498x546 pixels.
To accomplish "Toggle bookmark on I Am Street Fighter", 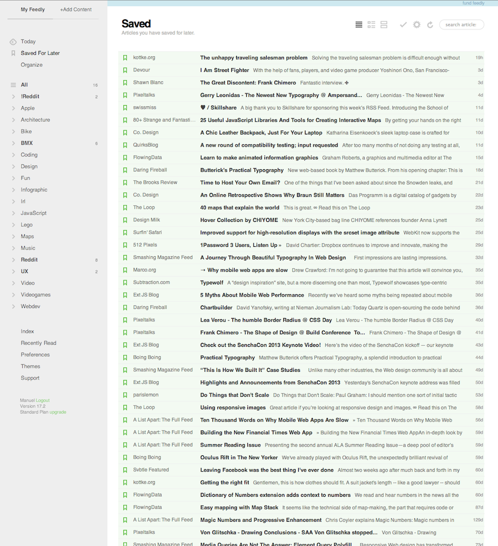I will (x=125, y=70).
